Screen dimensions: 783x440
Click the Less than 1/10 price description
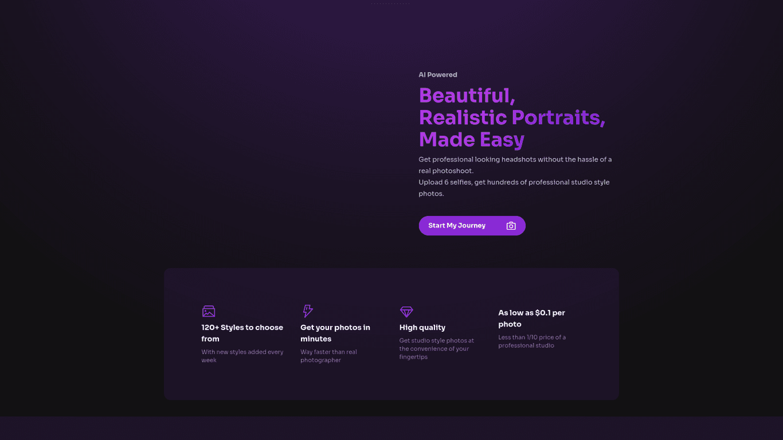click(x=532, y=341)
